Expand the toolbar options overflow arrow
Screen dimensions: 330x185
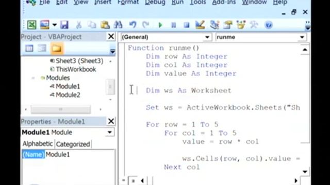coord(307,26)
